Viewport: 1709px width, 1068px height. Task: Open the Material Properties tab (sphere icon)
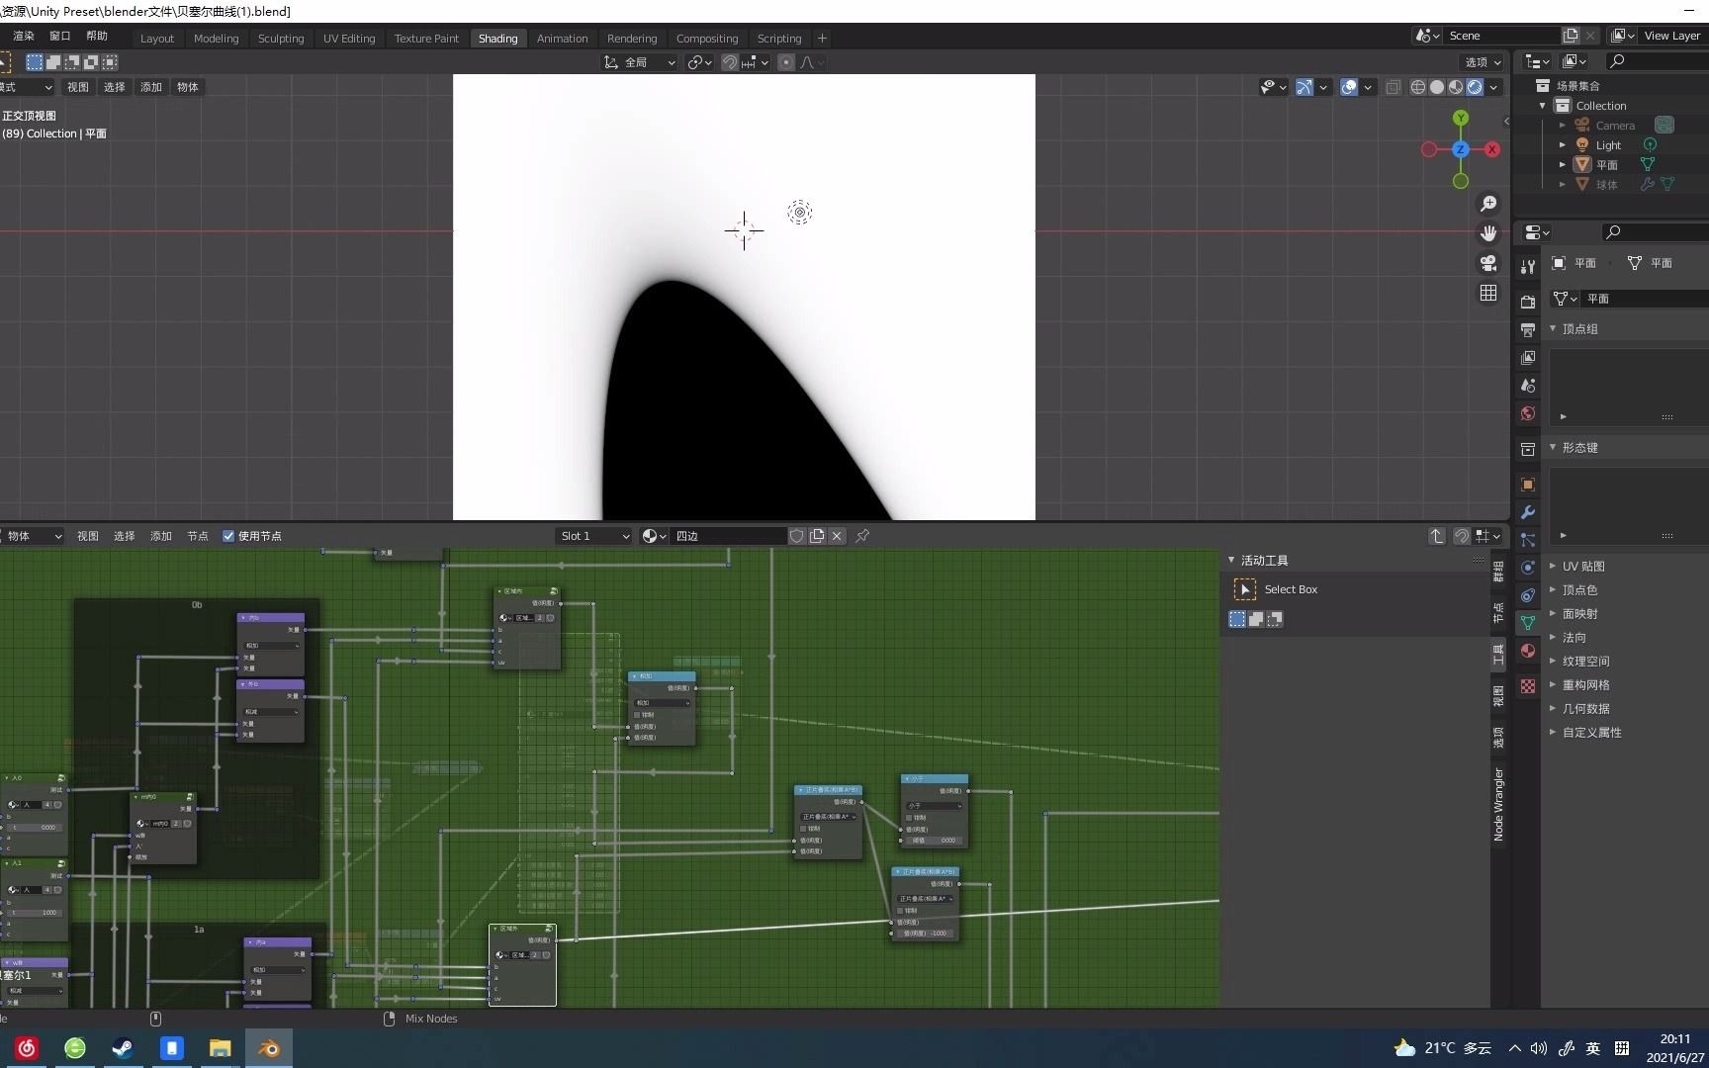(x=1528, y=651)
